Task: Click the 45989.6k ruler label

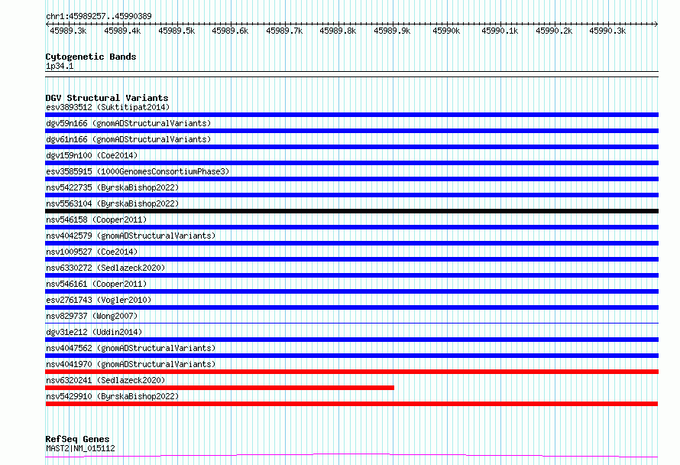Action: [230, 31]
